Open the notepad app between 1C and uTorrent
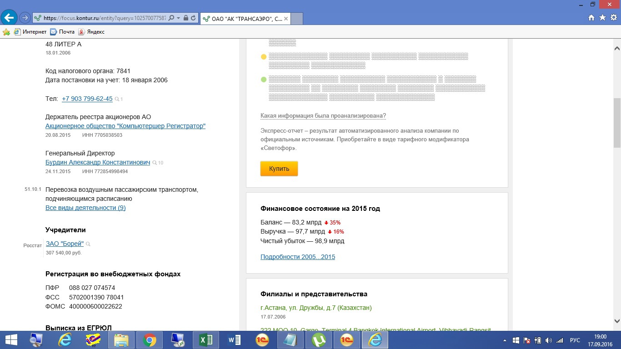 (x=290, y=340)
